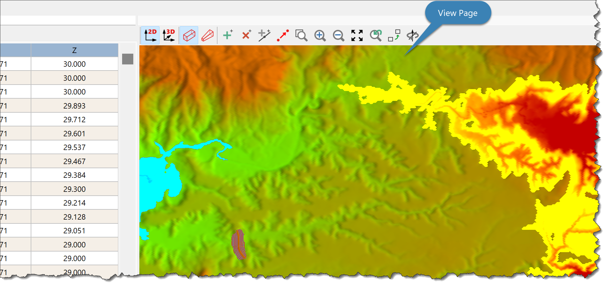
Task: Select the insert point on line tool
Action: click(x=264, y=35)
